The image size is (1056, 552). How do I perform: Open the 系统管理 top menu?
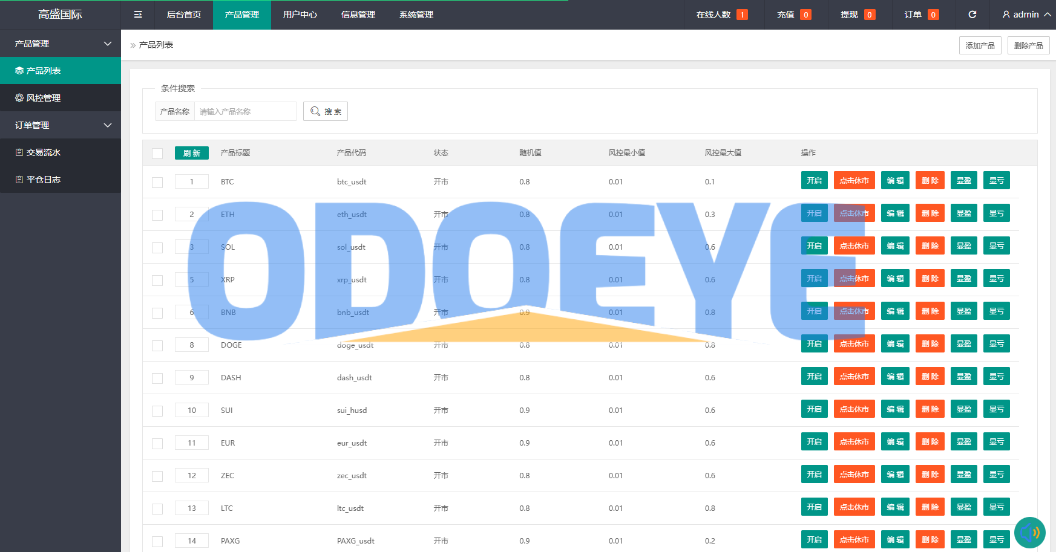[x=416, y=15]
